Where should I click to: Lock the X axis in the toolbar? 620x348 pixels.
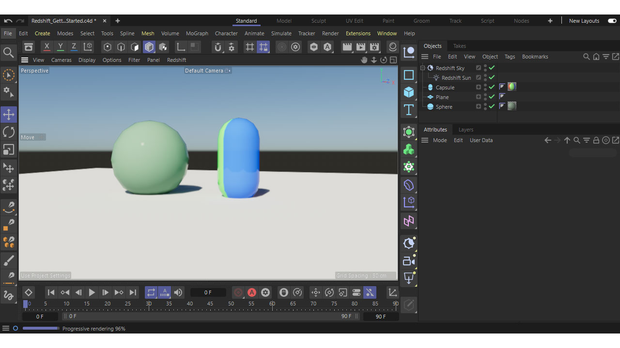coord(46,47)
